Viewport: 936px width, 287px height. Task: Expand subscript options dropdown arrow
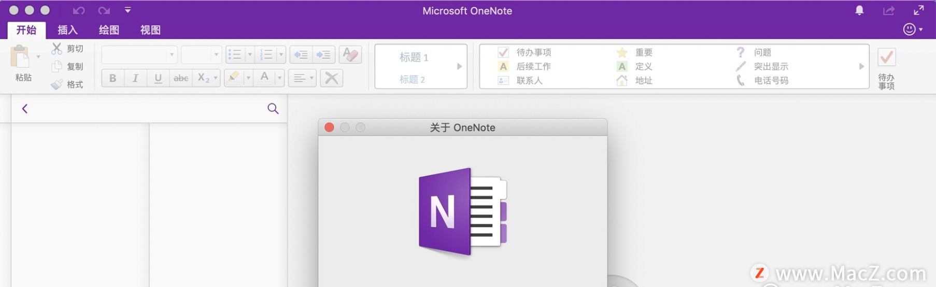pos(216,78)
